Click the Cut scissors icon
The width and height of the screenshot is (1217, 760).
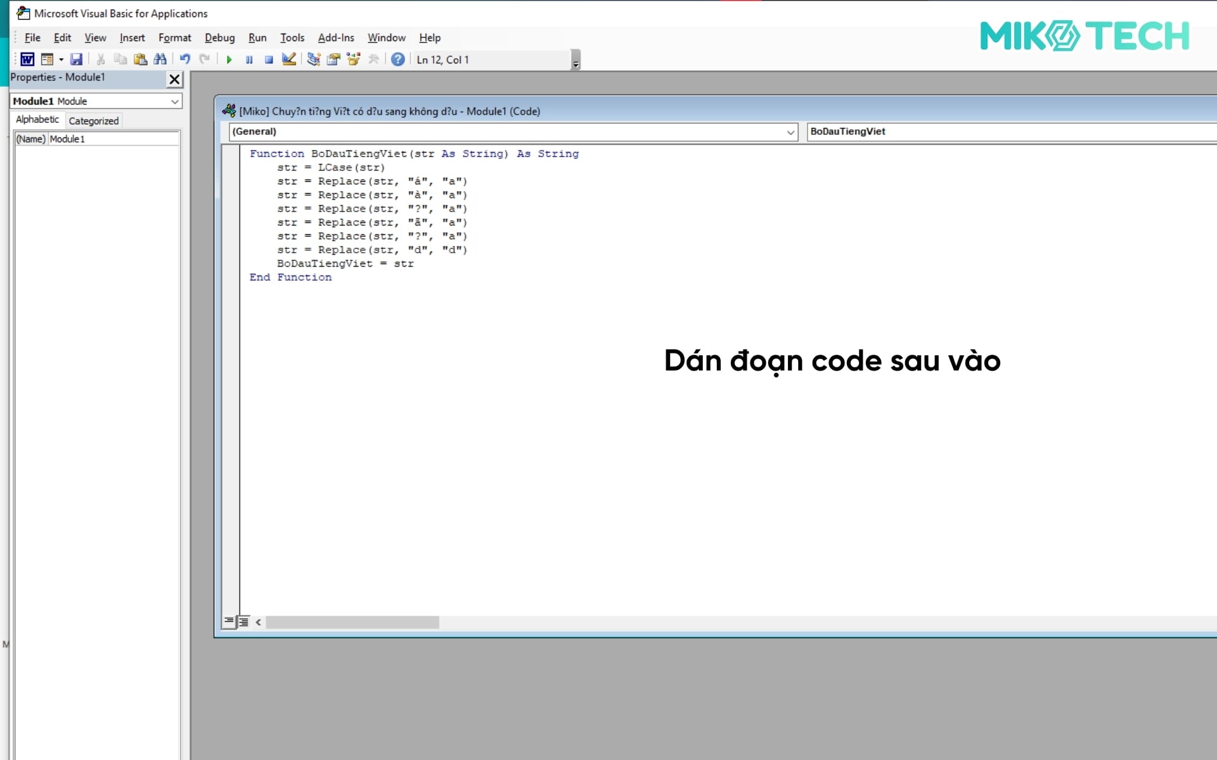100,60
